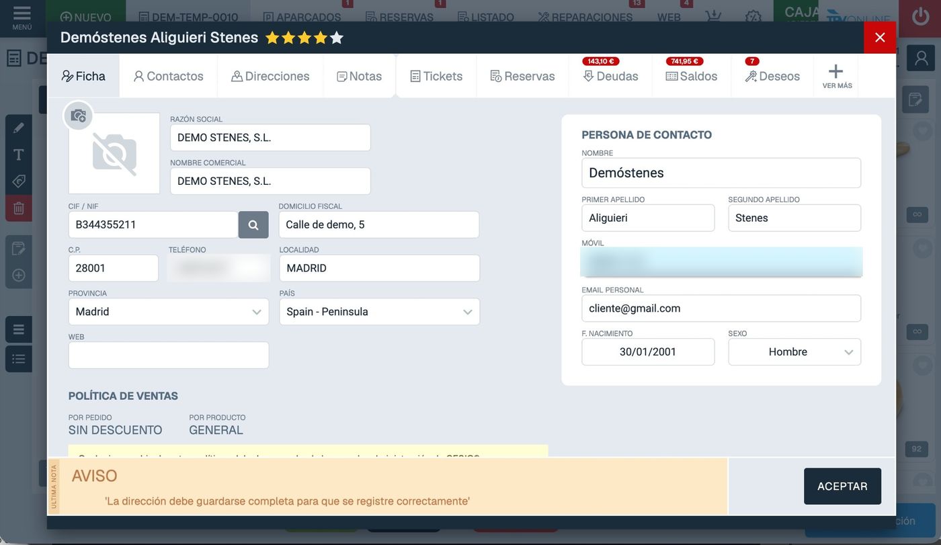
Task: Click the customer photo placeholder
Action: pos(114,153)
